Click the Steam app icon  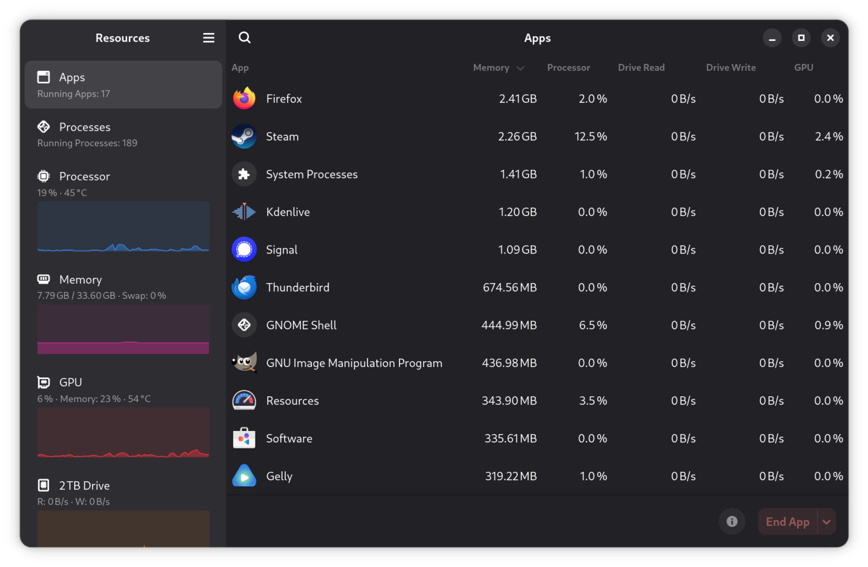coord(244,136)
